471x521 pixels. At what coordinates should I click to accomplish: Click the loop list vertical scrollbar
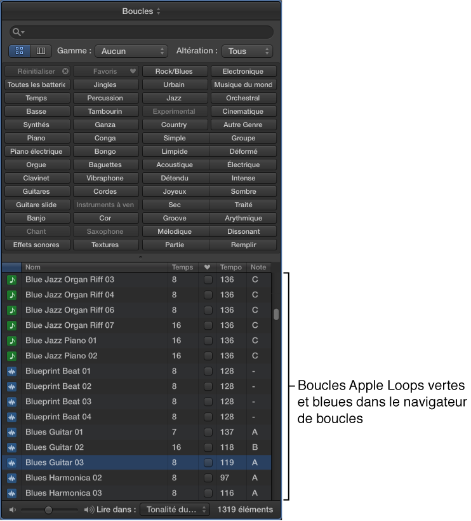[276, 315]
